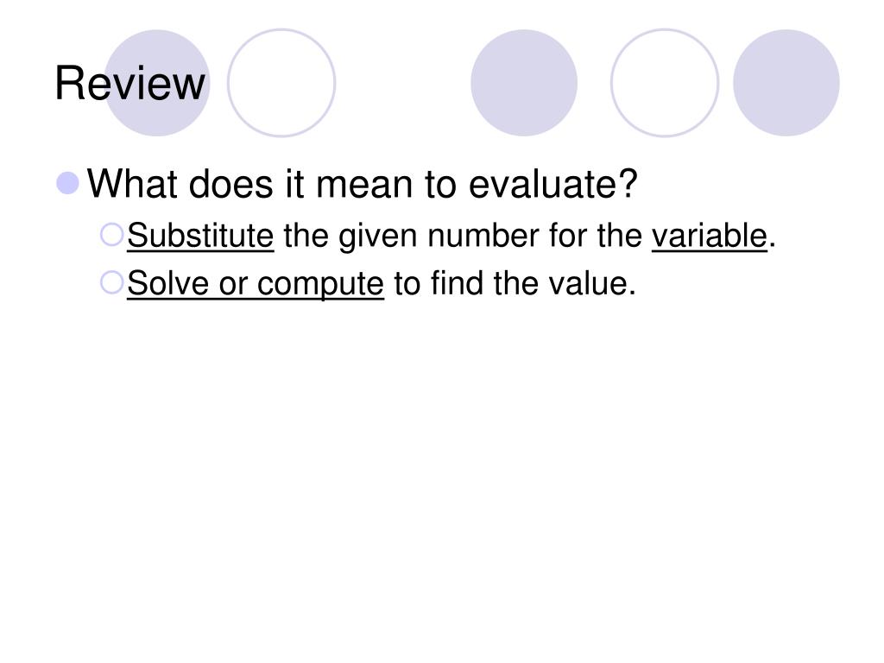Click the hollow bullet beside 'Substitute'
This screenshot has height=663, width=884.
tap(111, 235)
